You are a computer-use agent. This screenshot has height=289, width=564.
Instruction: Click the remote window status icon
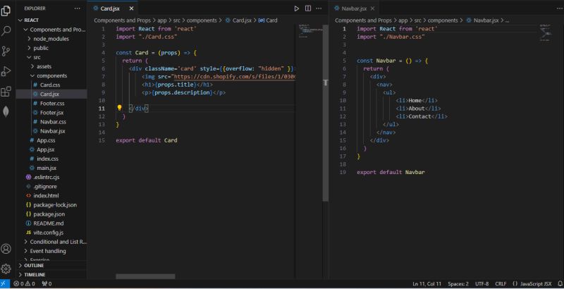4,283
